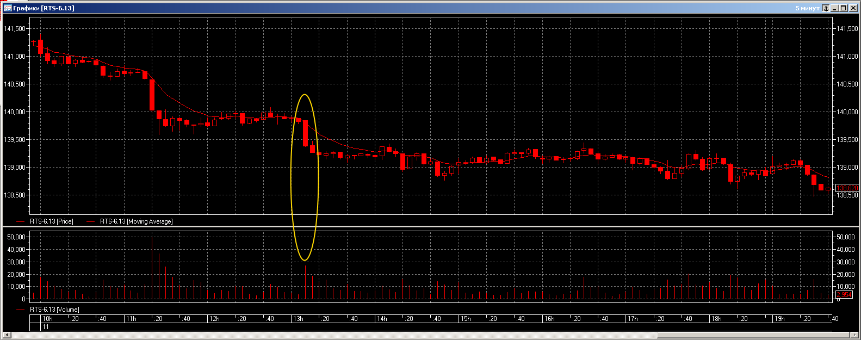Viewport: 861px width, 340px height.
Task: Close the Графики RTS-6.13 window
Action: tap(853, 8)
